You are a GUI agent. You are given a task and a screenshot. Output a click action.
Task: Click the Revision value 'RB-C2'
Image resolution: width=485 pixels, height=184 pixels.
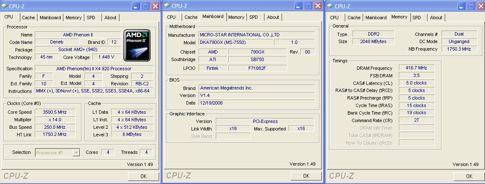142,84
